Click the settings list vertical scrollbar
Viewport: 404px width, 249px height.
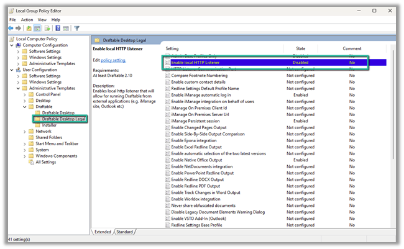pos(393,104)
